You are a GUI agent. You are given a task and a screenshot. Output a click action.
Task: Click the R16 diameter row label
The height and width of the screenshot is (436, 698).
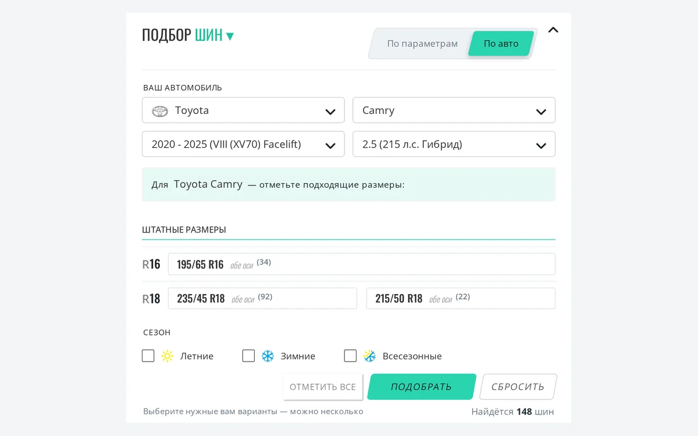tap(151, 265)
